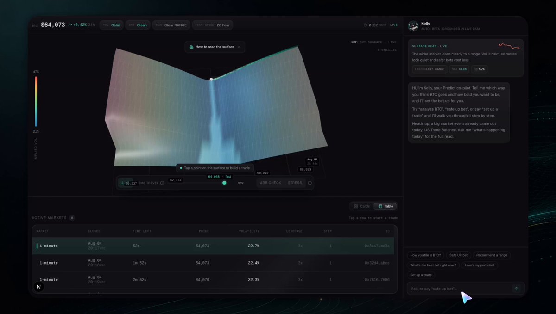Screen dimensions: 556x314
Task: Click the Set up a trade suggestion
Action: 421,275
